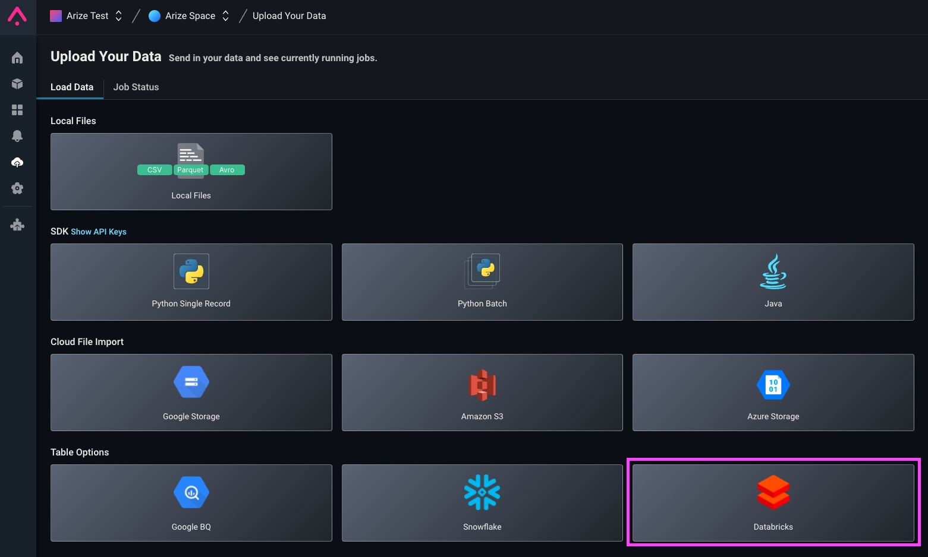Click the Google Storage hexagon logo

point(191,382)
